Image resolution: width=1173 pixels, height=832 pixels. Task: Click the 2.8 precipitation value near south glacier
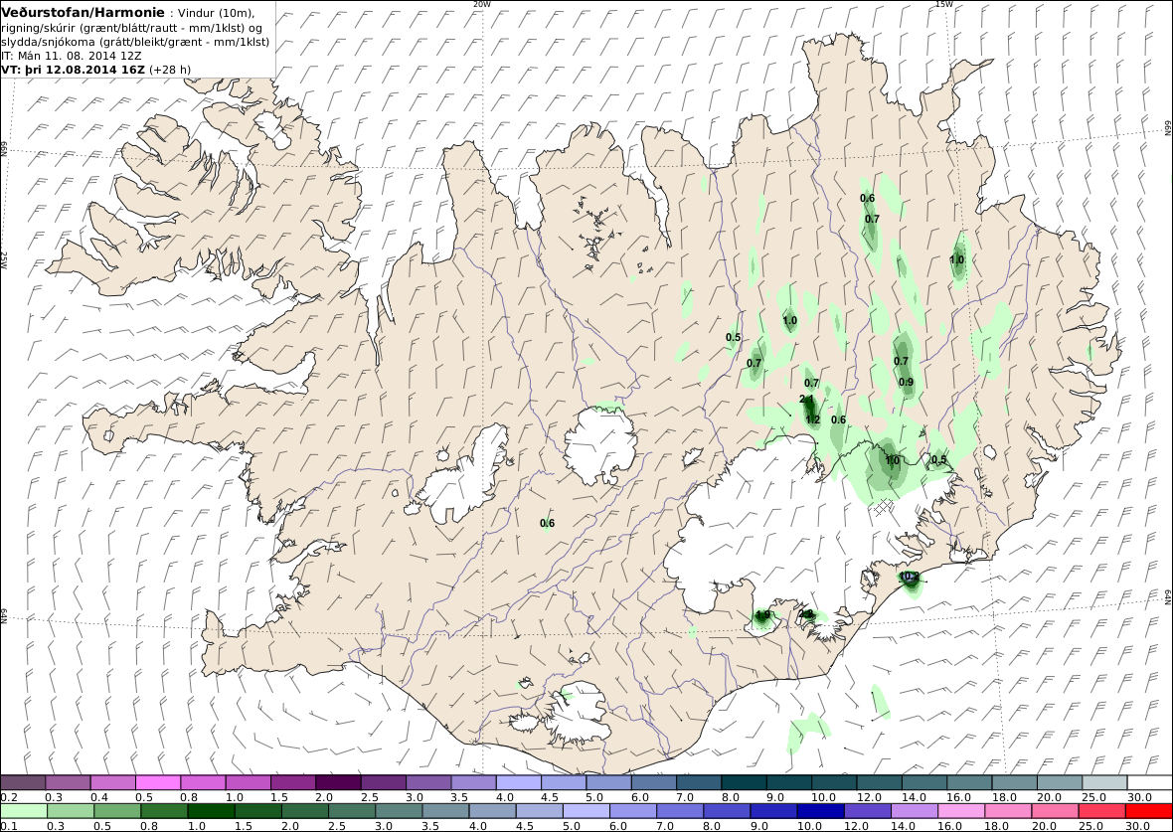(x=805, y=613)
